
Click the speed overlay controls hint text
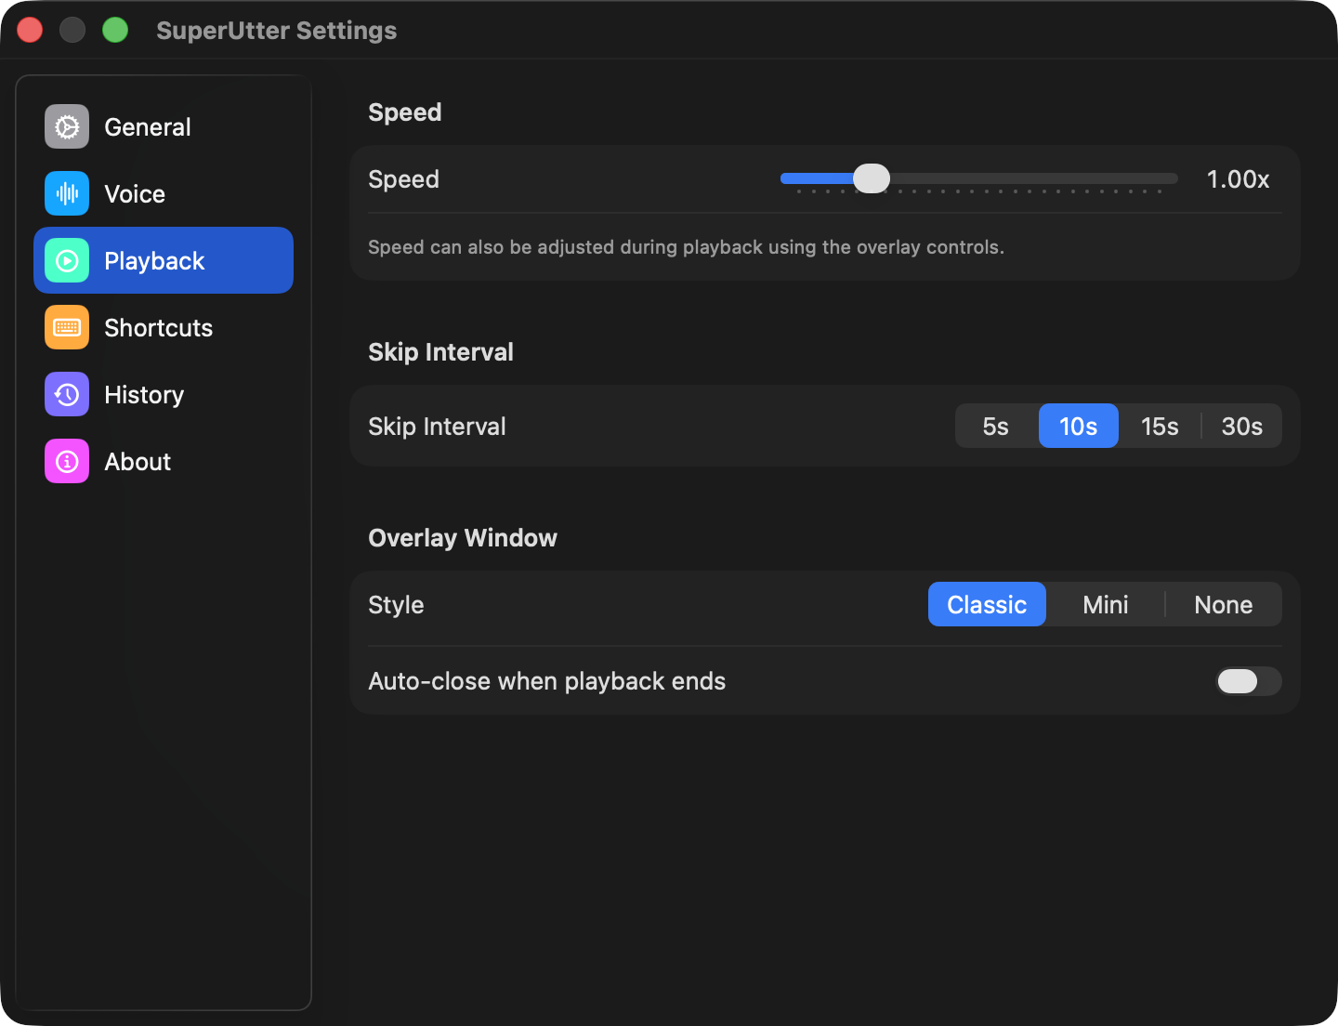[686, 247]
